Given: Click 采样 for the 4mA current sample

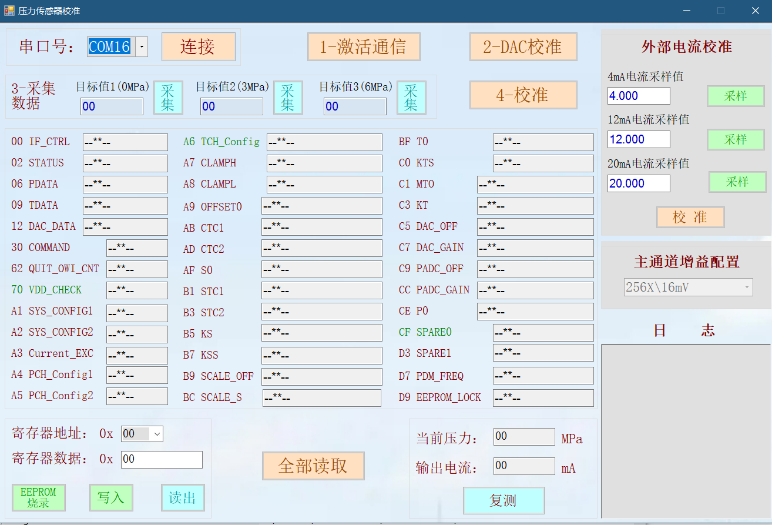Looking at the screenshot, I should pyautogui.click(x=736, y=96).
